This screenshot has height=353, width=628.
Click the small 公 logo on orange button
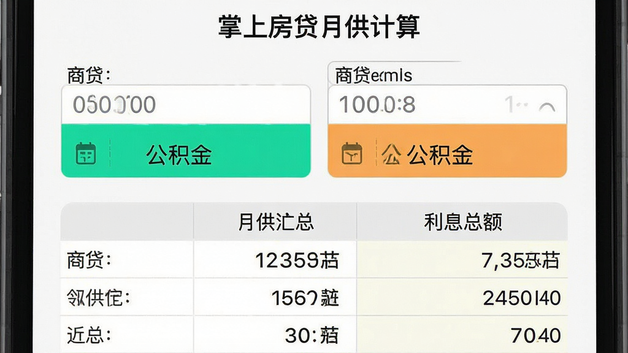pos(391,154)
